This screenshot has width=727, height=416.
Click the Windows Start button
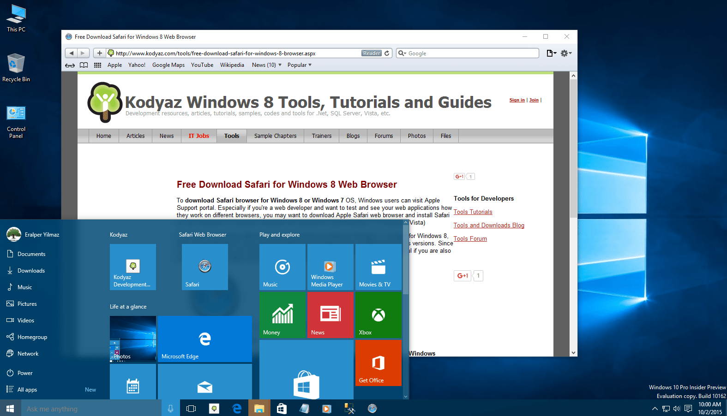11,408
